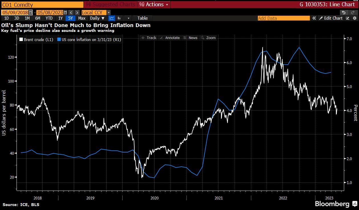Click the 05/09/2018 start date field

point(15,13)
